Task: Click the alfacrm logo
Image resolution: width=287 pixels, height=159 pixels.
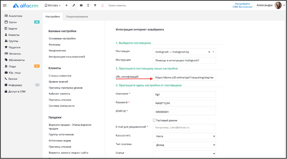Action: pyautogui.click(x=26, y=6)
